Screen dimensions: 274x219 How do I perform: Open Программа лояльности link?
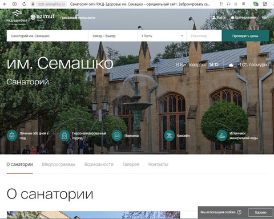pos(78,18)
